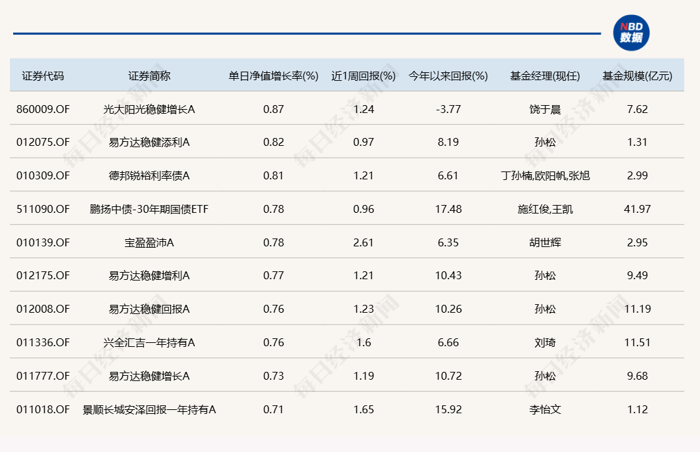Image resolution: width=700 pixels, height=452 pixels.
Task: Click year-to-date return 10.26
Action: (448, 309)
